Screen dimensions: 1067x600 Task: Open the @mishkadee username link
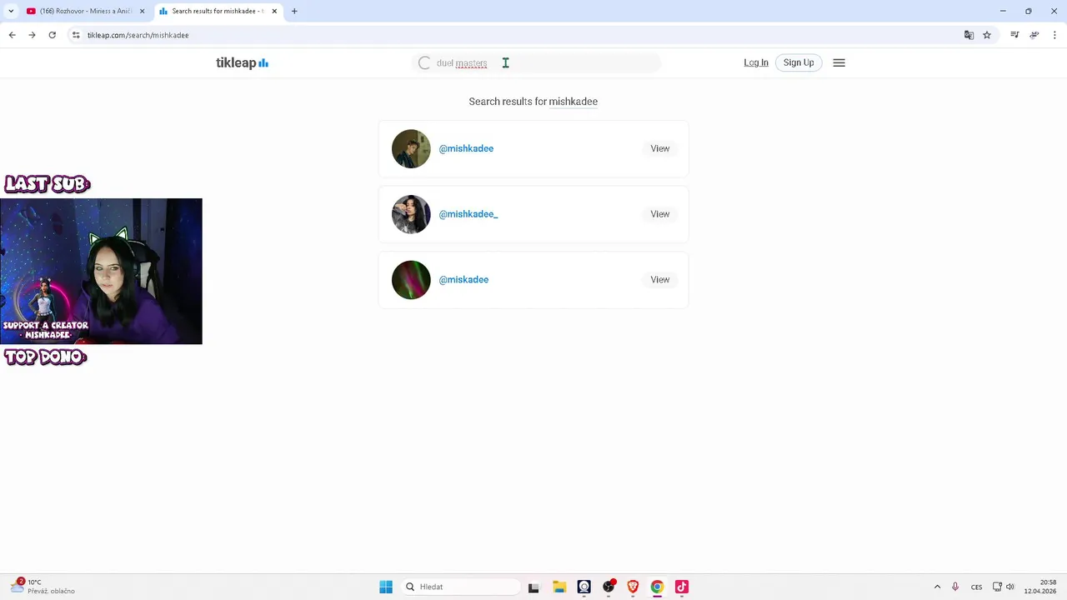tap(466, 148)
